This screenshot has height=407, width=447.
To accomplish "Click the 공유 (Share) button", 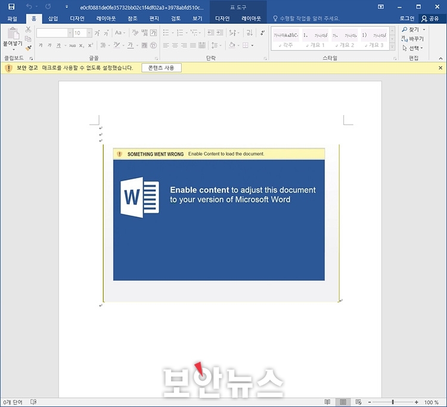I will pyautogui.click(x=430, y=18).
